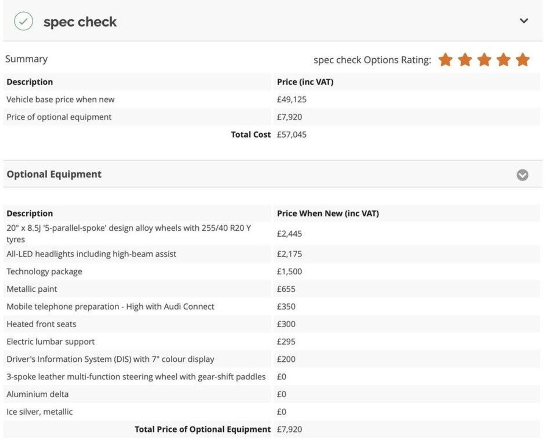This screenshot has width=545, height=445.
Task: Click the green checkmark circle icon
Action: pyautogui.click(x=23, y=21)
